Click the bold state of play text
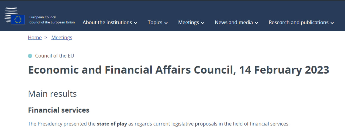This screenshot has width=345, height=135. coord(112,124)
